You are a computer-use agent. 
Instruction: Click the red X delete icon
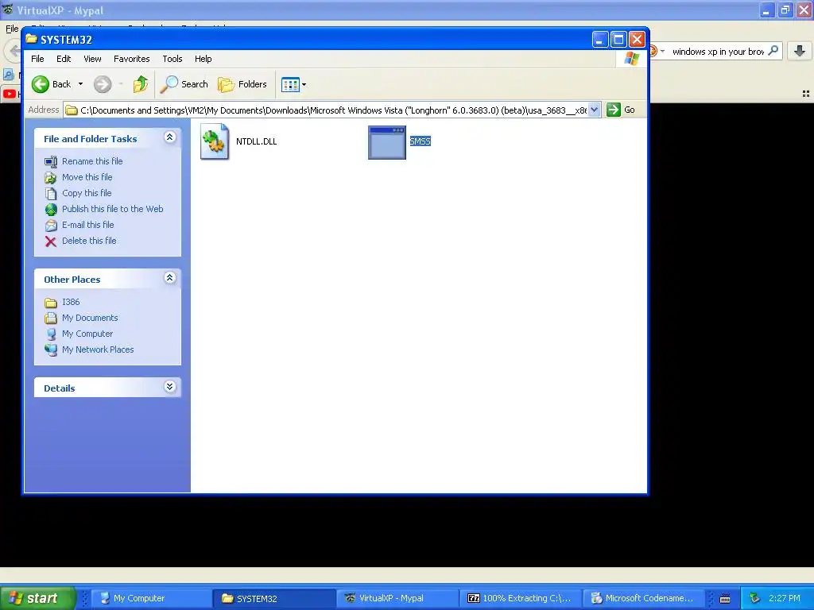[50, 241]
